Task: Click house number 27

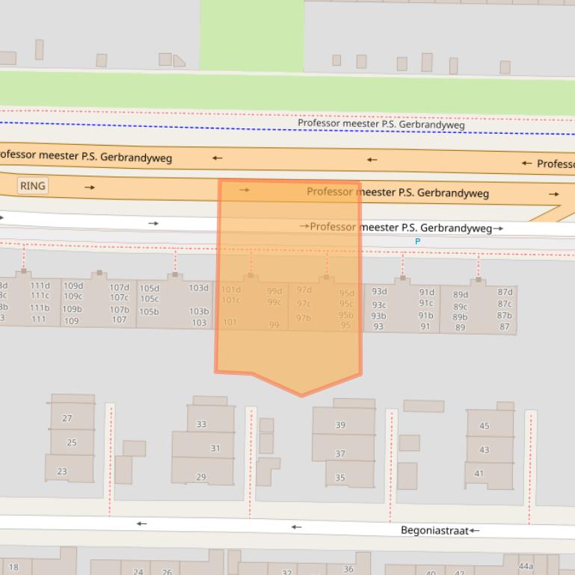Action: click(67, 419)
